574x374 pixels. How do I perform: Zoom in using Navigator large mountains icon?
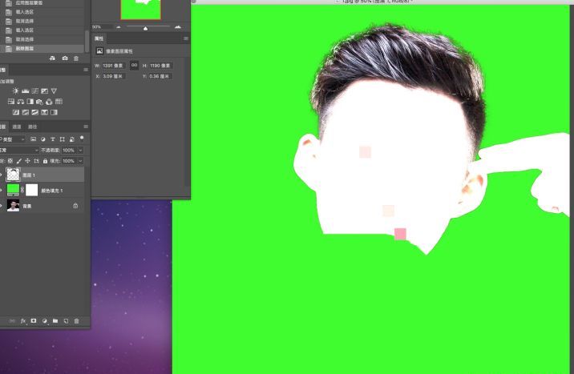(178, 26)
